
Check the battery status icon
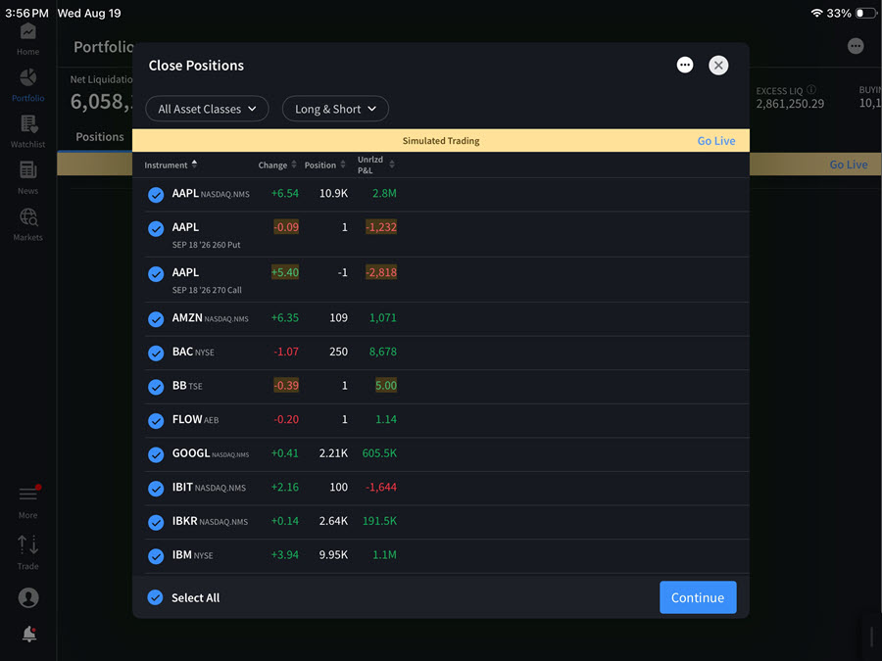[x=865, y=13]
